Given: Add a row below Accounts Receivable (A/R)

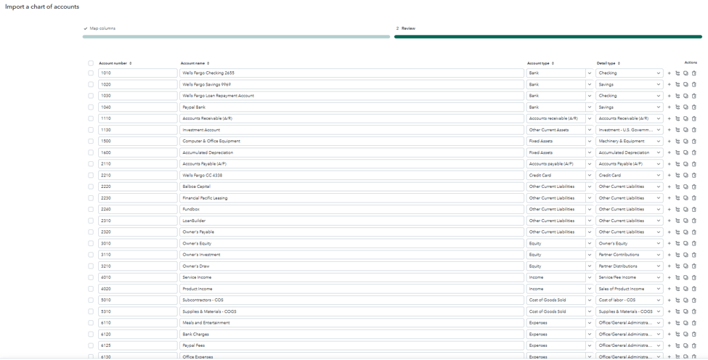Looking at the screenshot, I should point(670,118).
